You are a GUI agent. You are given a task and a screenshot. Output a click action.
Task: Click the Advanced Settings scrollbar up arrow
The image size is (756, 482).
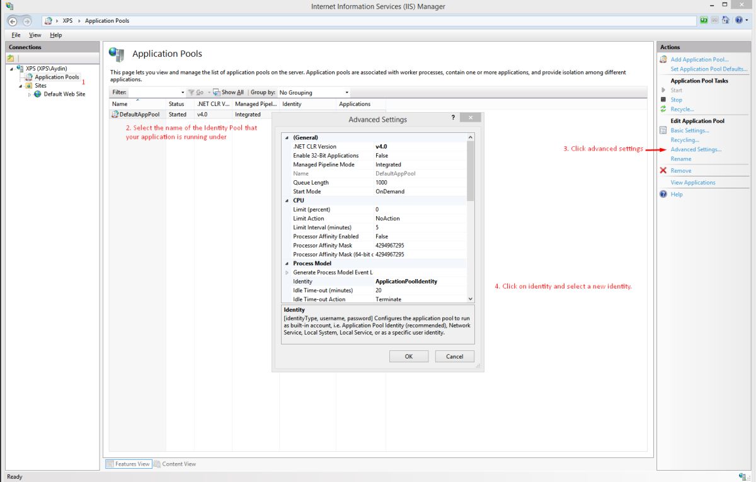click(x=471, y=137)
